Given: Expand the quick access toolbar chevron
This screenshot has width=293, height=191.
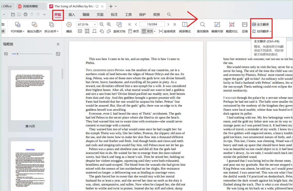Looking at the screenshot, I should point(44,14).
